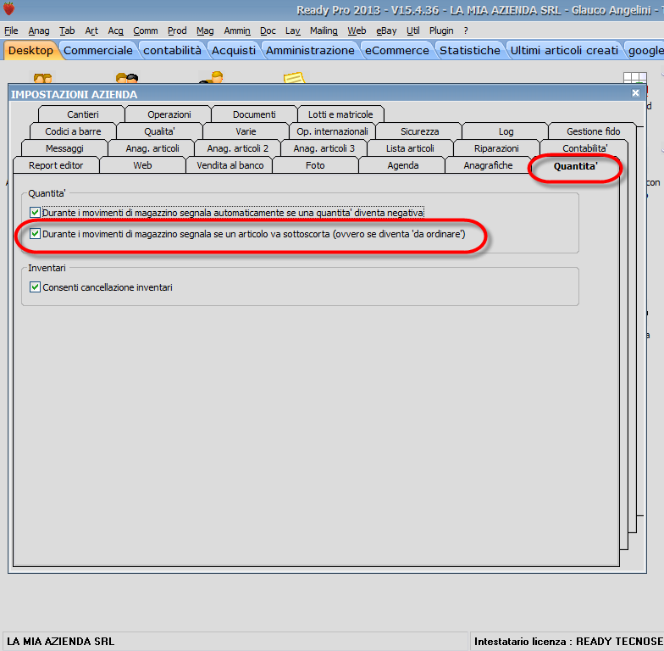This screenshot has height=651, width=664.
Task: Switch to the eCommerce workspace tab
Action: pyautogui.click(x=396, y=50)
